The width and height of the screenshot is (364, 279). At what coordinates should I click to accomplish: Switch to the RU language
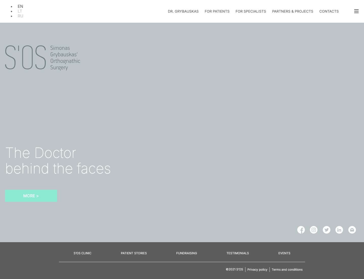coord(20,16)
